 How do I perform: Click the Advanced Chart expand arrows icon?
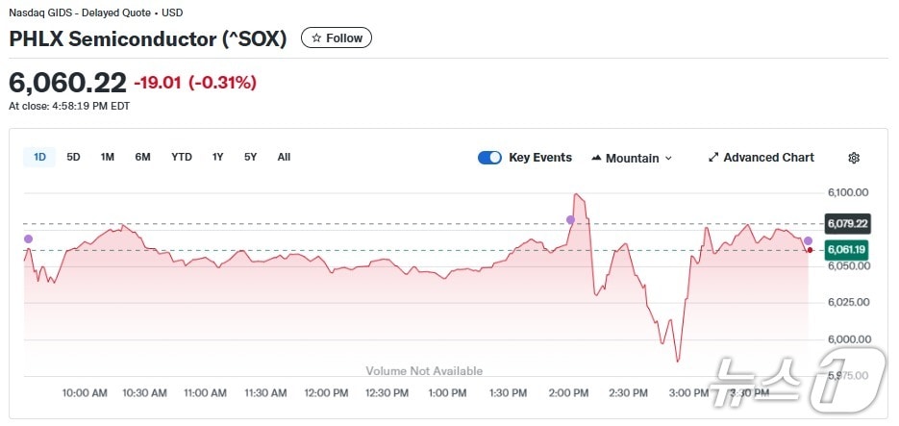[713, 158]
